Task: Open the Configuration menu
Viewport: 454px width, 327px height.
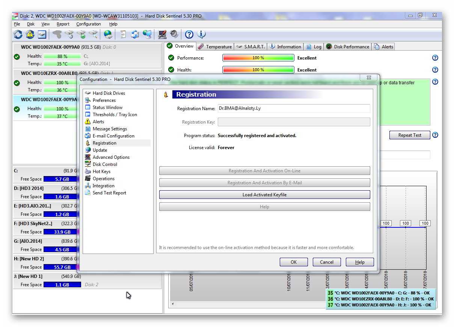Action: click(x=89, y=24)
